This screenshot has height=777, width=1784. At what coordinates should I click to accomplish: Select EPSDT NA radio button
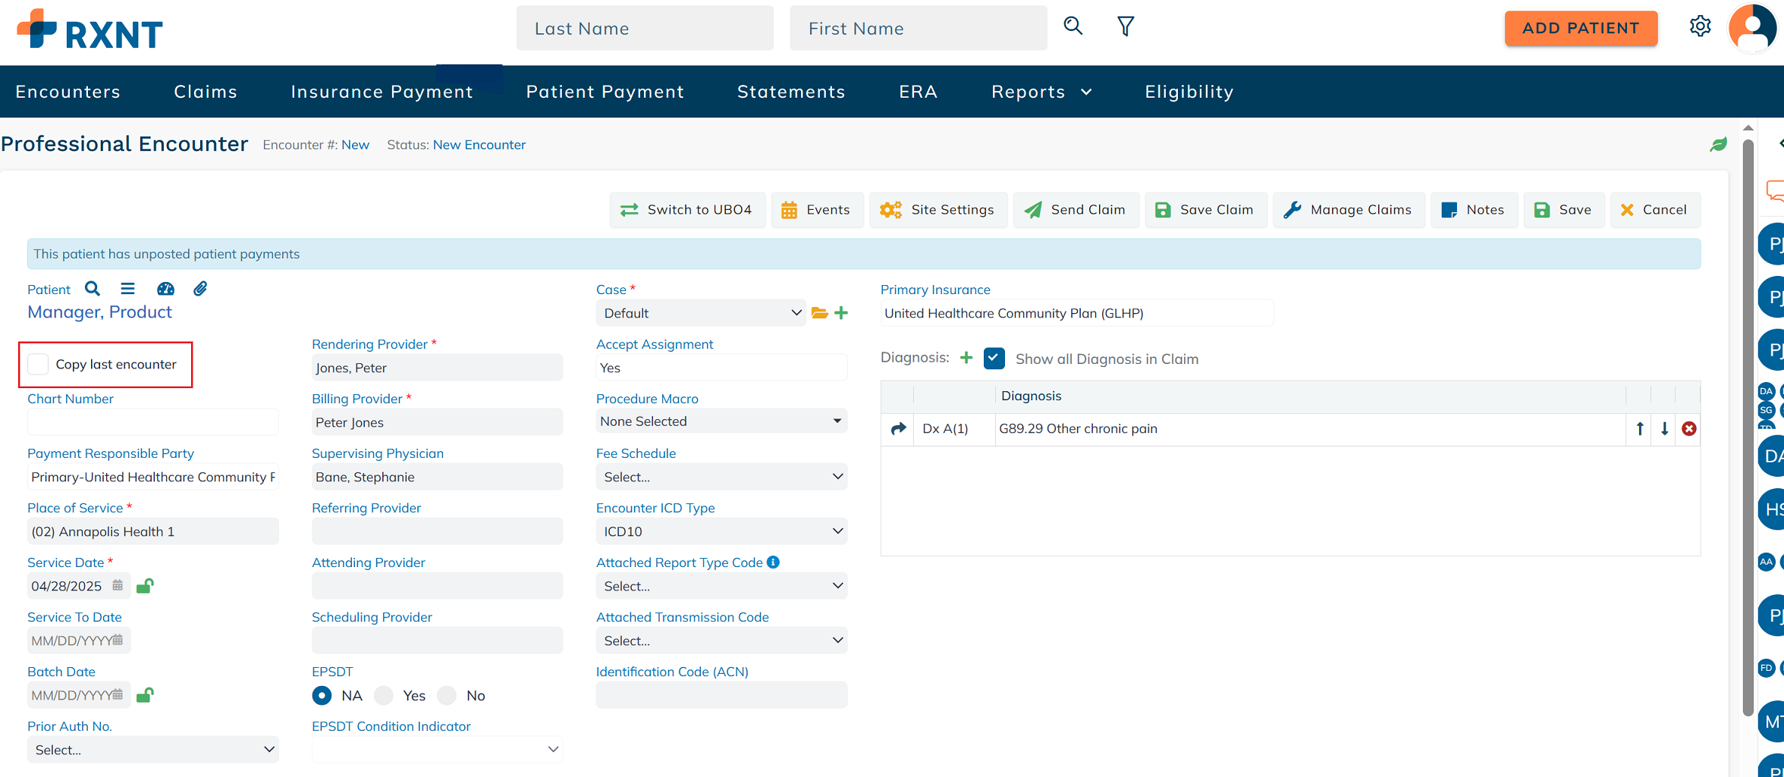[322, 695]
